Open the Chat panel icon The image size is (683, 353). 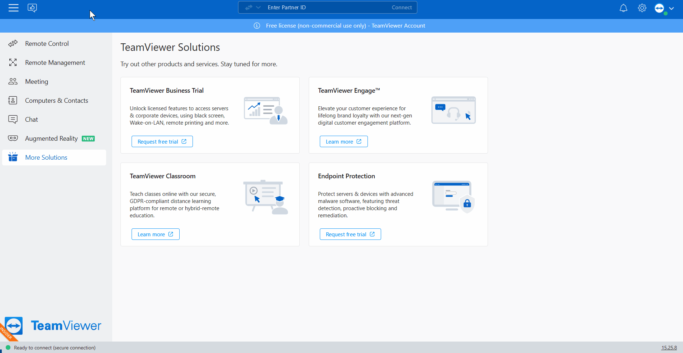(x=13, y=119)
